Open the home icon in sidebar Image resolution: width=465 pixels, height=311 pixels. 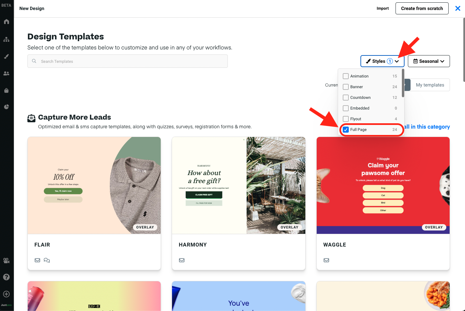pos(6,22)
